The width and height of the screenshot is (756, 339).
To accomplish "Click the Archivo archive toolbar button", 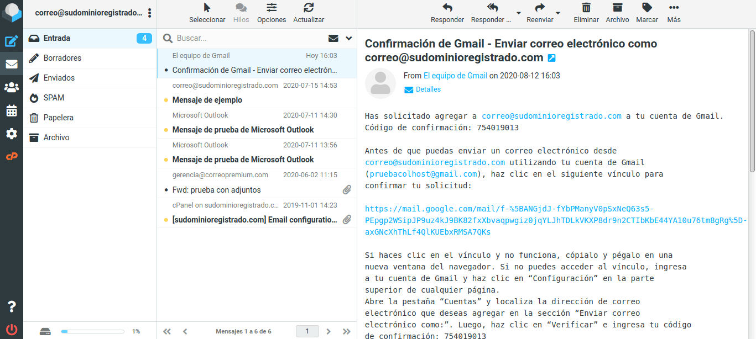I will (617, 13).
